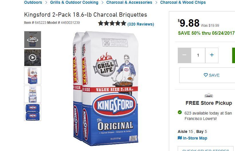Show the stacked bags thumbnail image
Viewport: 235px width, 151px height.
[33, 112]
